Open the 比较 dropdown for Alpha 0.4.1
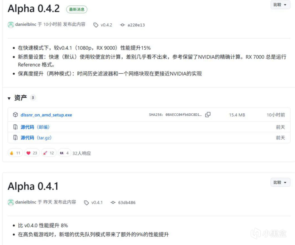295x245 pixels. [280, 182]
